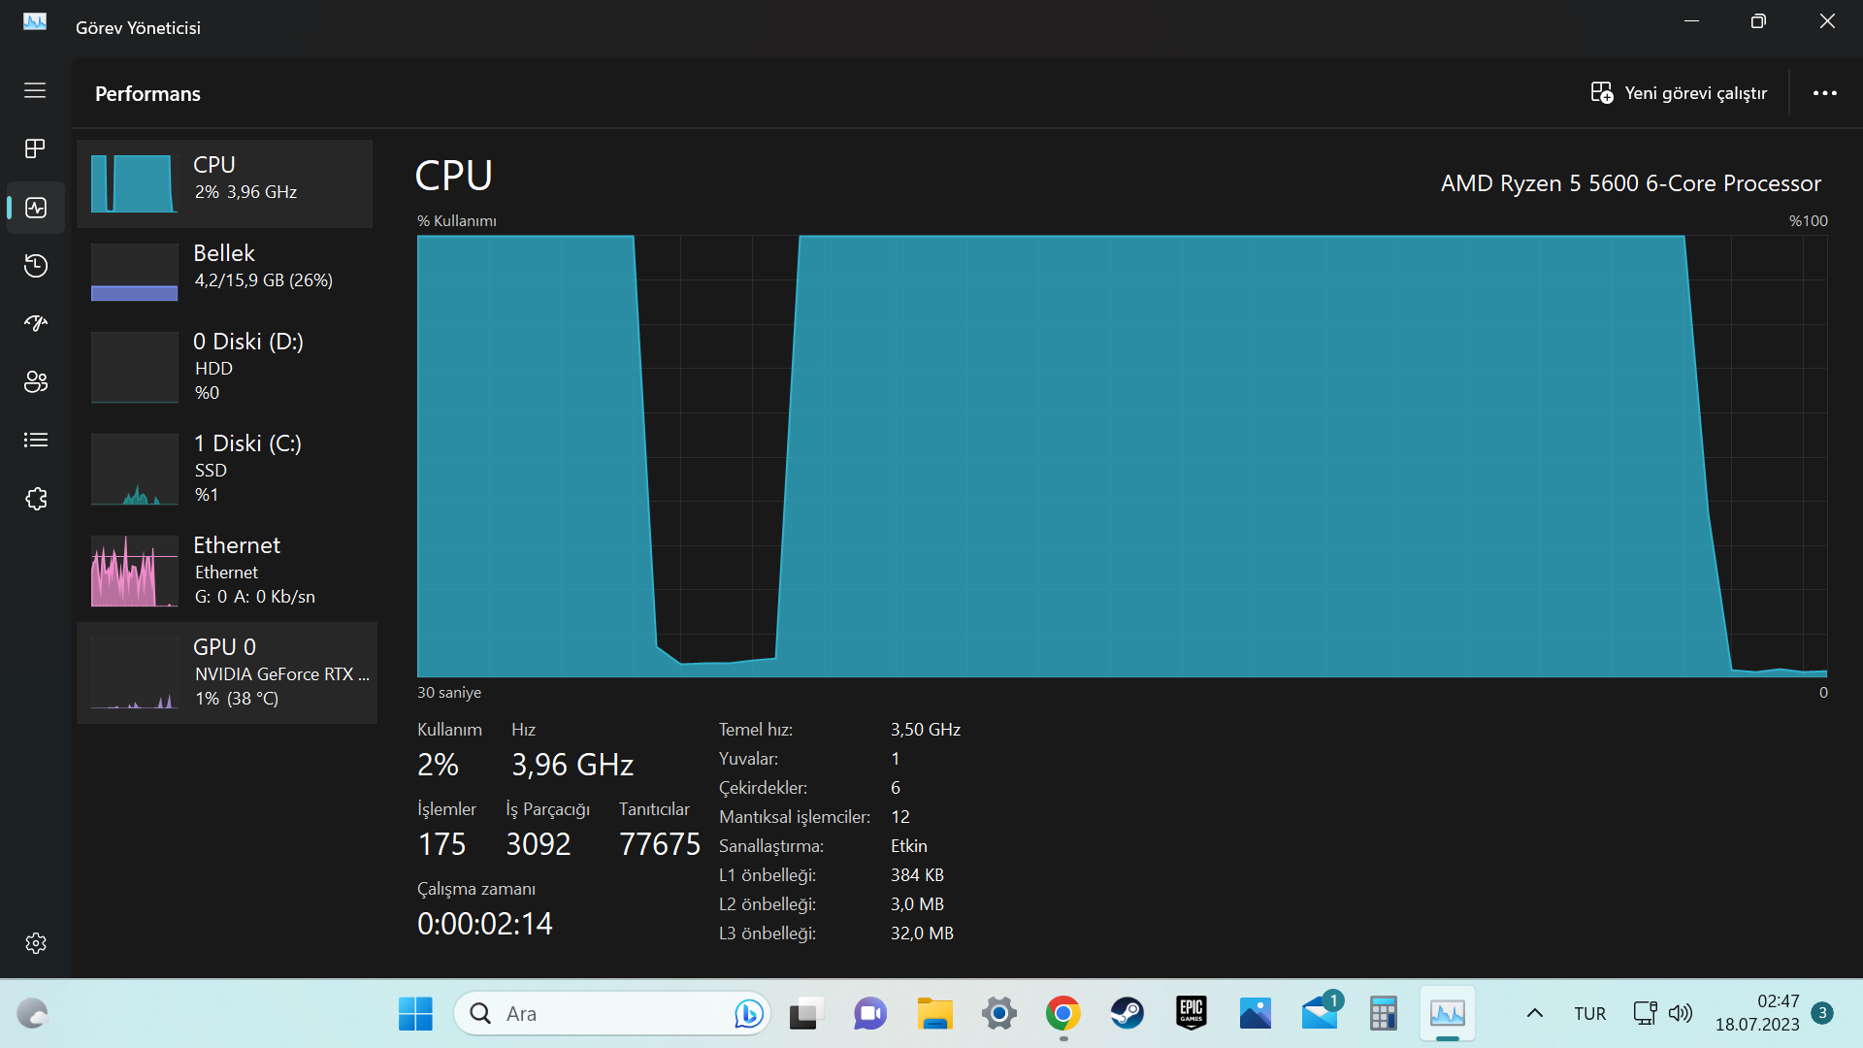Open File Explorer from the taskbar
The height and width of the screenshot is (1048, 1863).
934,1014
